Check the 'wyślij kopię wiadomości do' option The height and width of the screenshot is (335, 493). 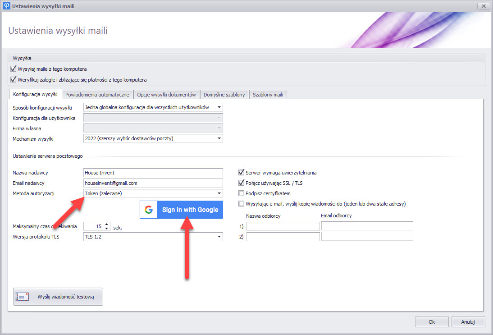(241, 204)
